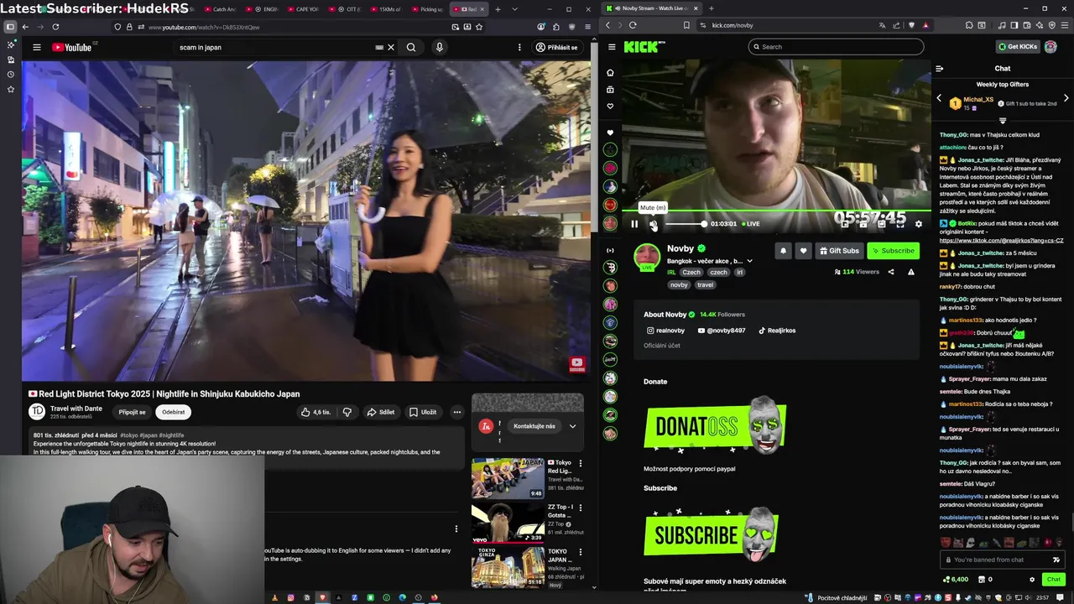Open the realnovby Instagram link

coord(665,331)
